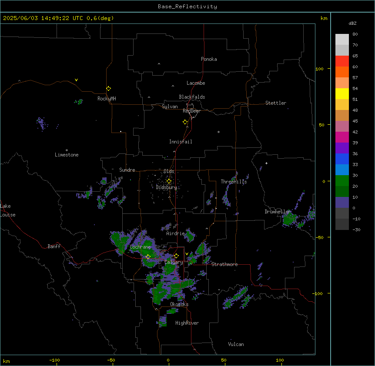Click the Vulcan city label
Image resolution: width=375 pixels, height=366 pixels.
click(x=236, y=344)
